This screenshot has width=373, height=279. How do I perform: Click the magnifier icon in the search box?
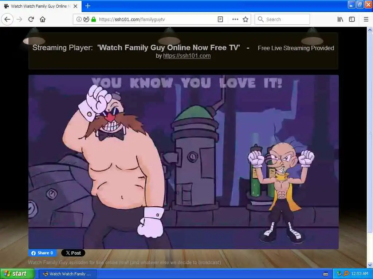[261, 20]
